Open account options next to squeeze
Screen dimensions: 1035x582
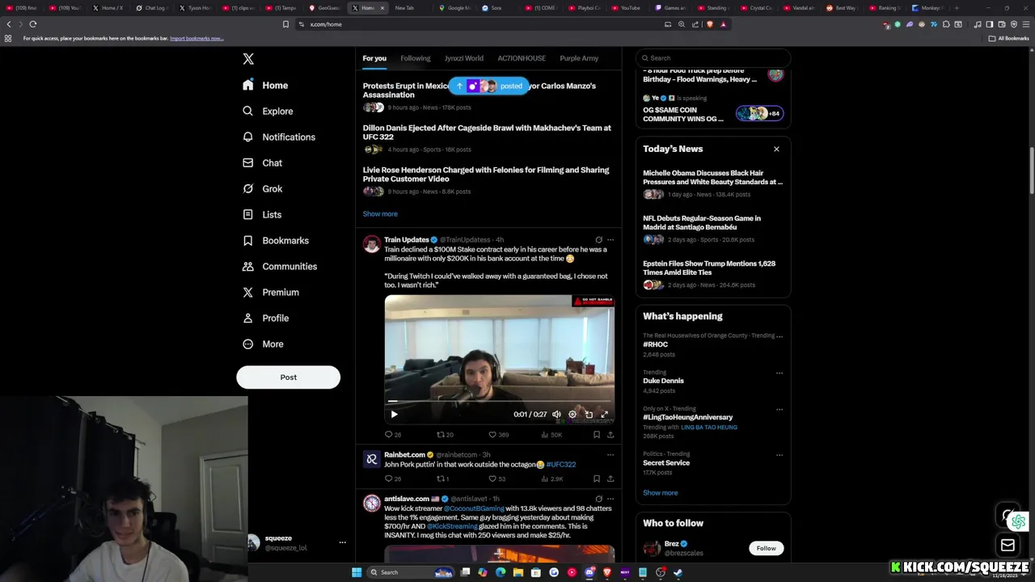coord(342,542)
